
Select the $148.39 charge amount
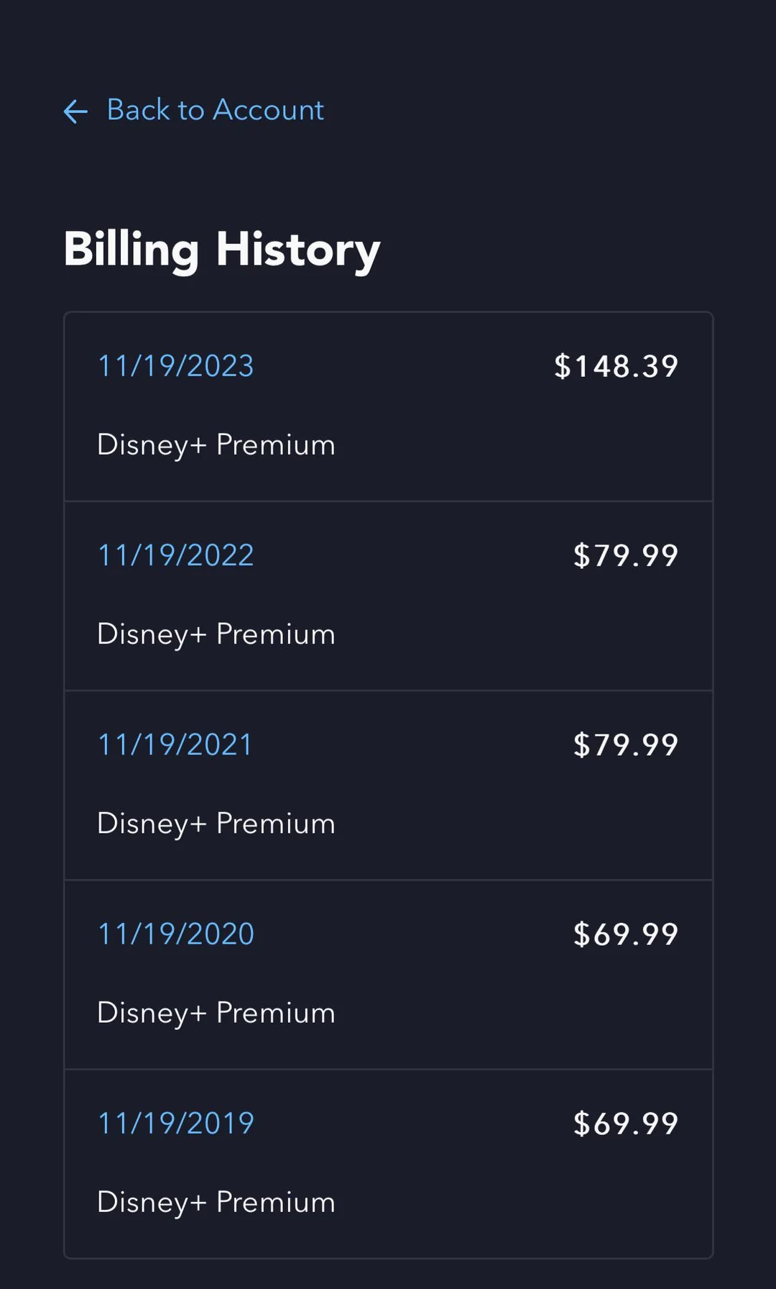(x=615, y=367)
